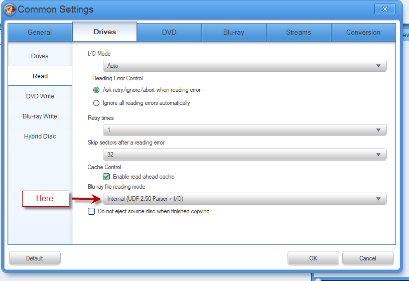Open the I/O Mode dropdown

[x=245, y=66]
